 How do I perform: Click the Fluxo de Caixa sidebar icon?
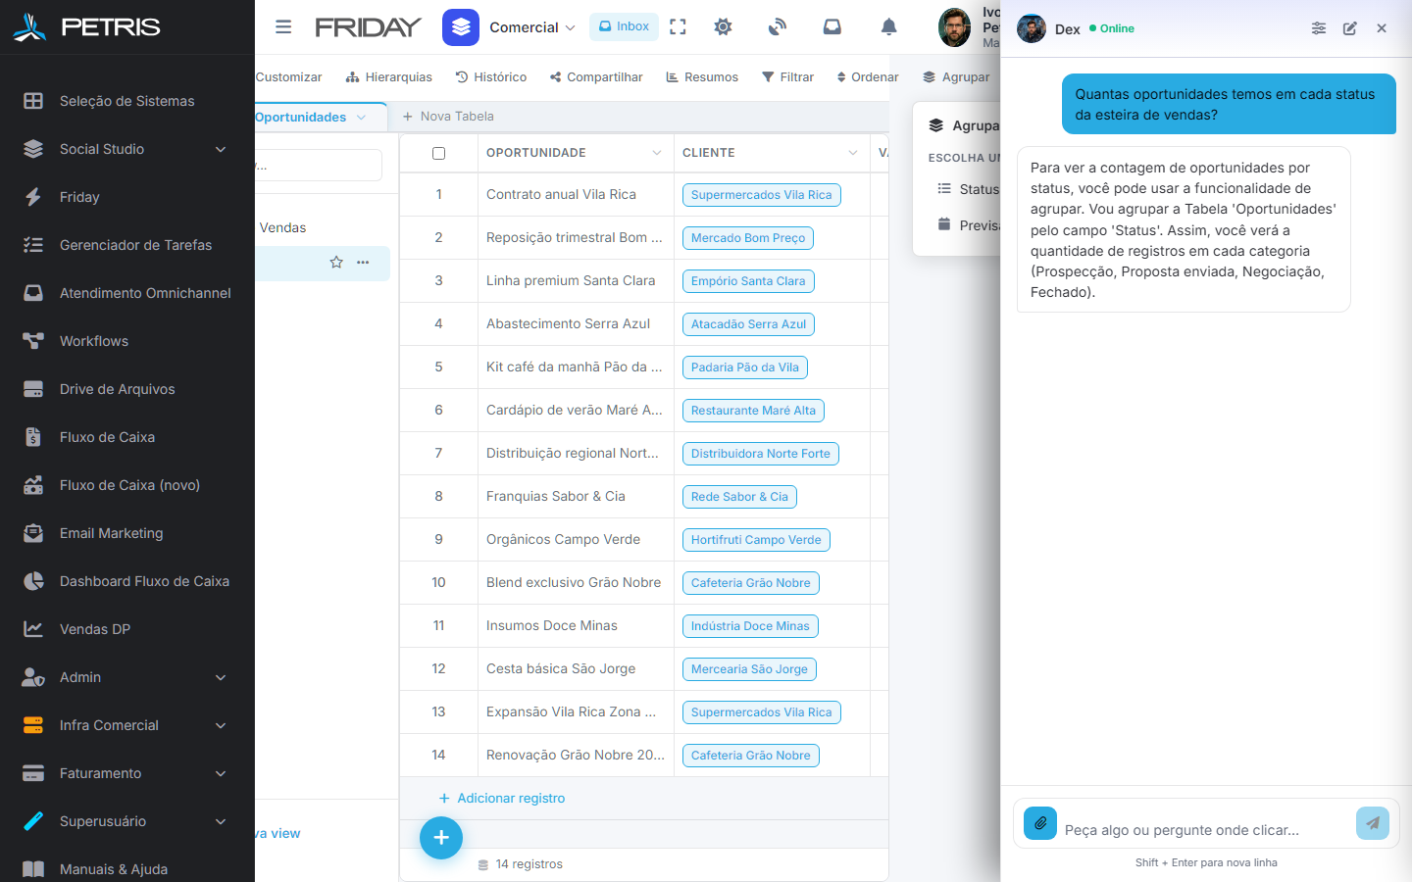click(x=33, y=437)
